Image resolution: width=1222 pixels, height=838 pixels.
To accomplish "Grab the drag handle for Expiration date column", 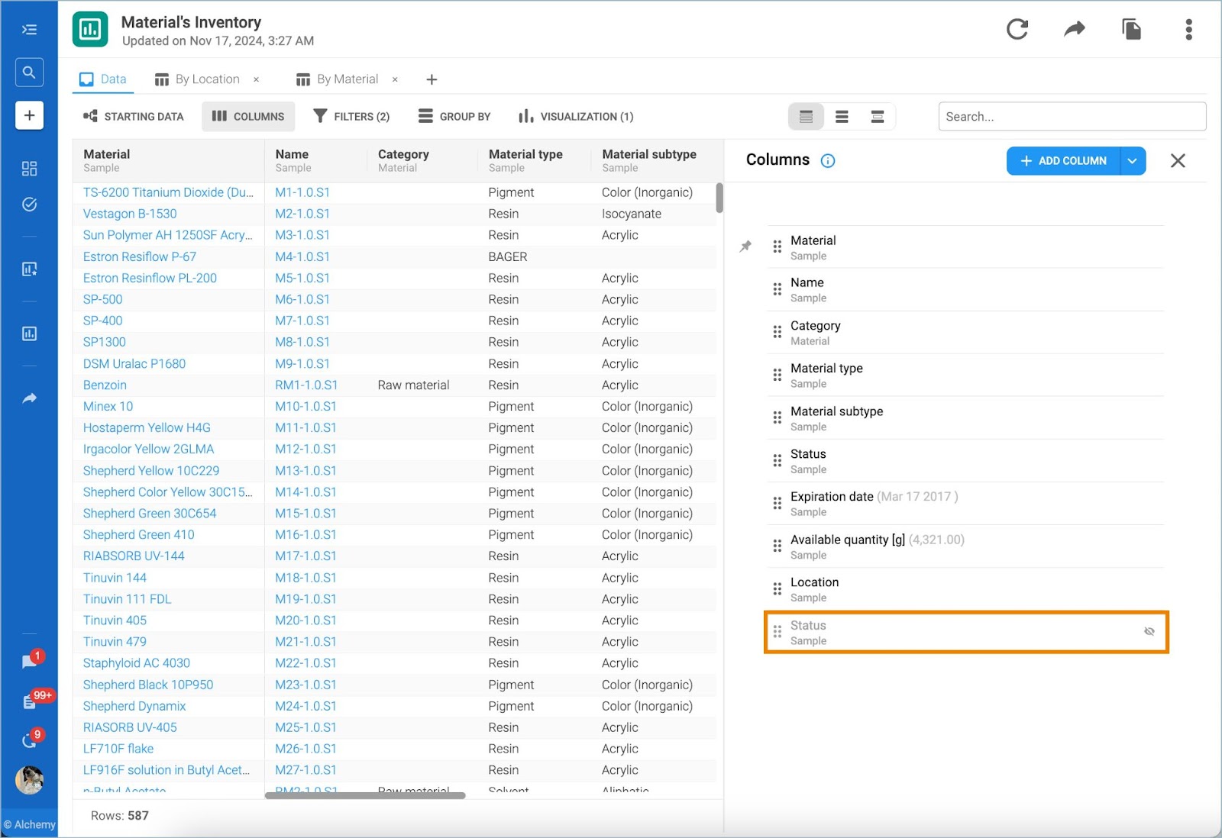I will tap(777, 503).
